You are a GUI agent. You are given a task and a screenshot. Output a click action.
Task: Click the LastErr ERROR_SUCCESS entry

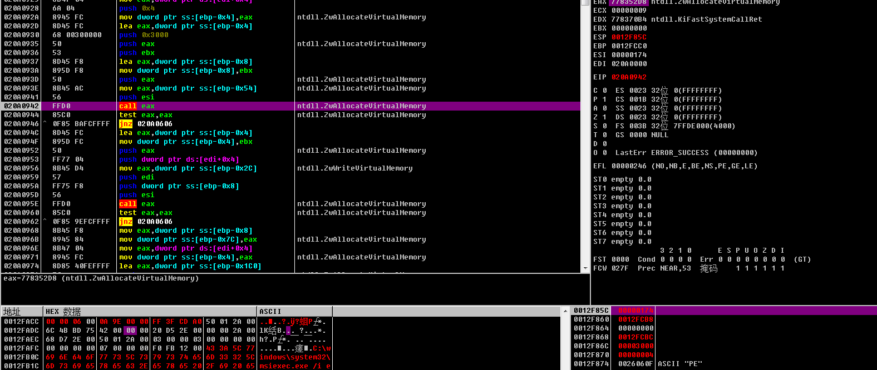click(686, 153)
